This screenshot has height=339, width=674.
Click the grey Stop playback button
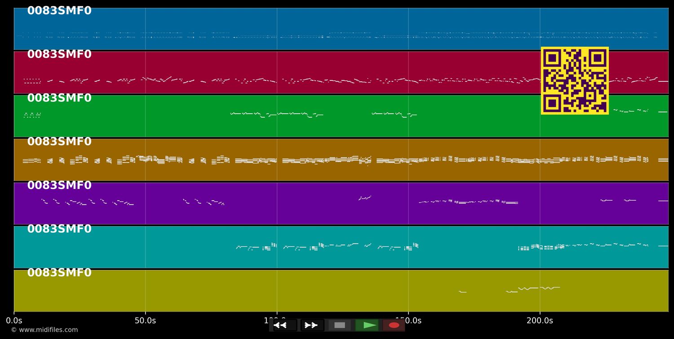(339, 325)
